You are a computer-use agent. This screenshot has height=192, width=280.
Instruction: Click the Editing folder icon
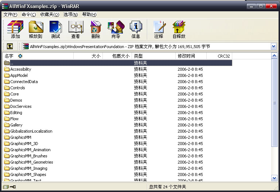click(x=7, y=113)
